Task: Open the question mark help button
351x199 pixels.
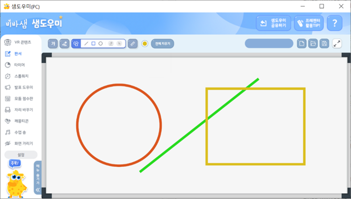Action: pyautogui.click(x=335, y=23)
